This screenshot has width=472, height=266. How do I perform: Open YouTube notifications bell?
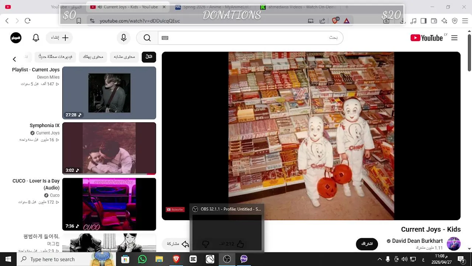(36, 38)
